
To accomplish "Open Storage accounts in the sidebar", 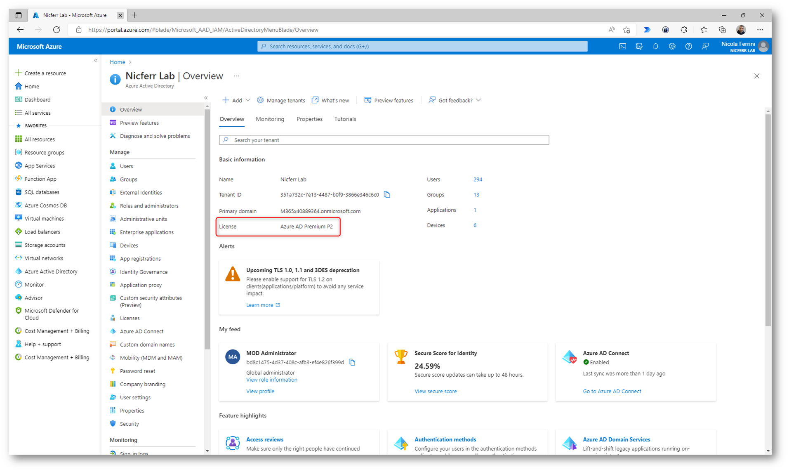I will (45, 245).
